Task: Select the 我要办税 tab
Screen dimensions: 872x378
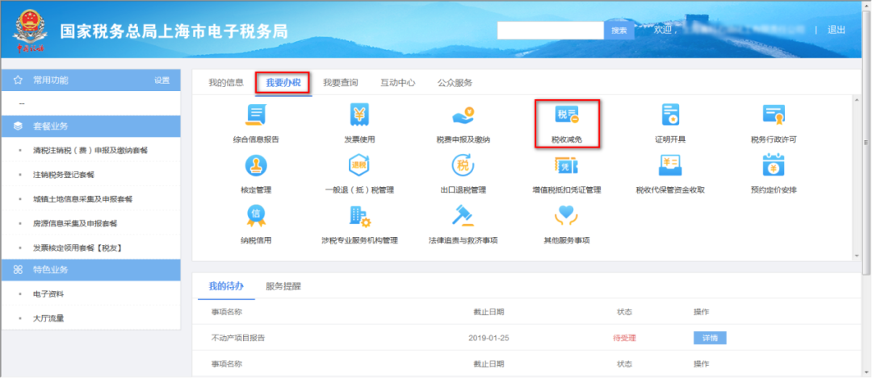Action: click(x=283, y=83)
